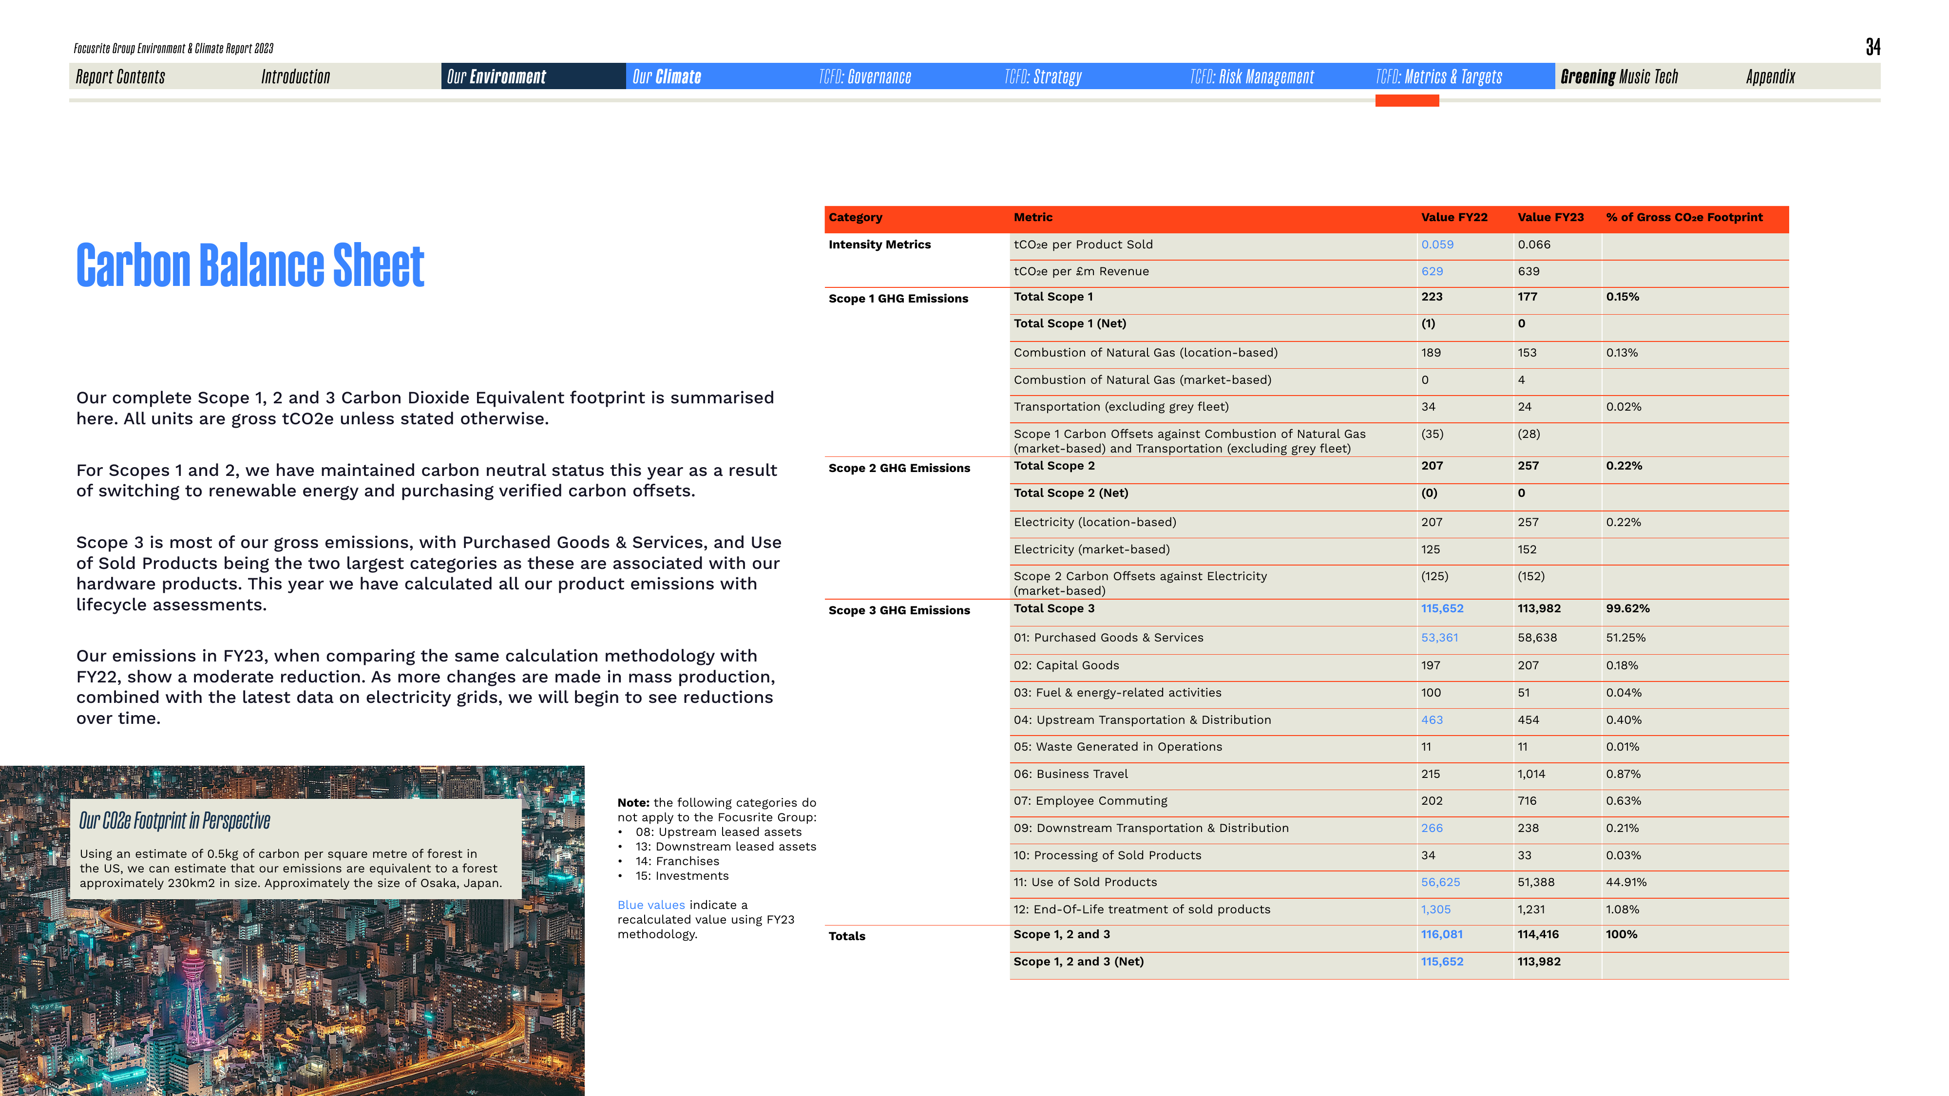
Task: Click the page number 34
Action: [1873, 47]
